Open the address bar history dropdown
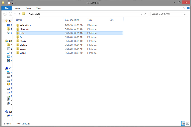 pyautogui.click(x=141, y=14)
